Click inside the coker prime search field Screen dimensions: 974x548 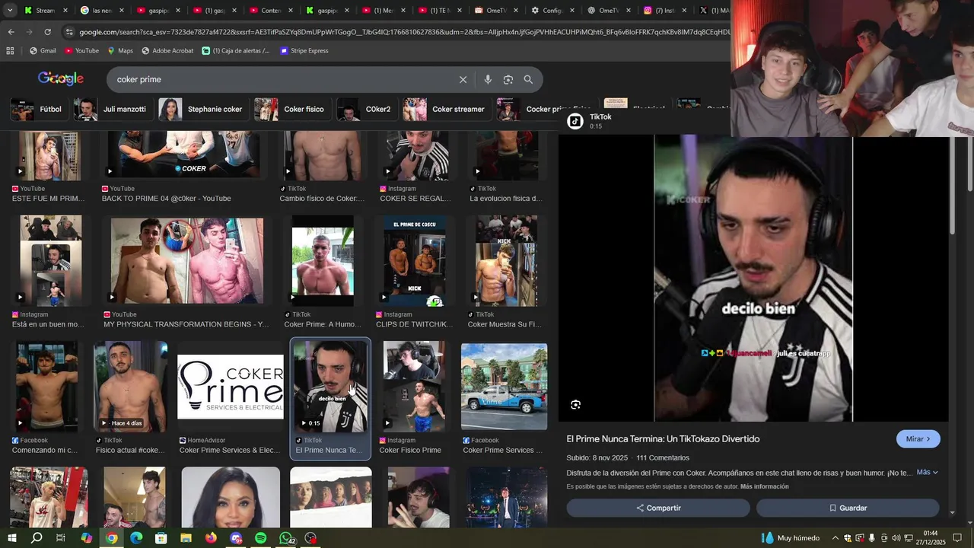coord(282,79)
